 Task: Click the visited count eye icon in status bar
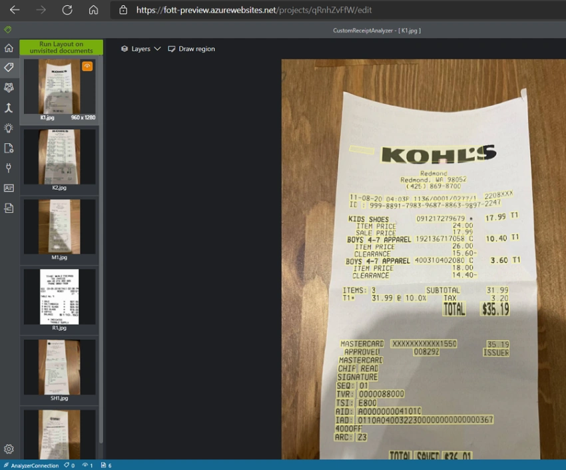(85, 465)
